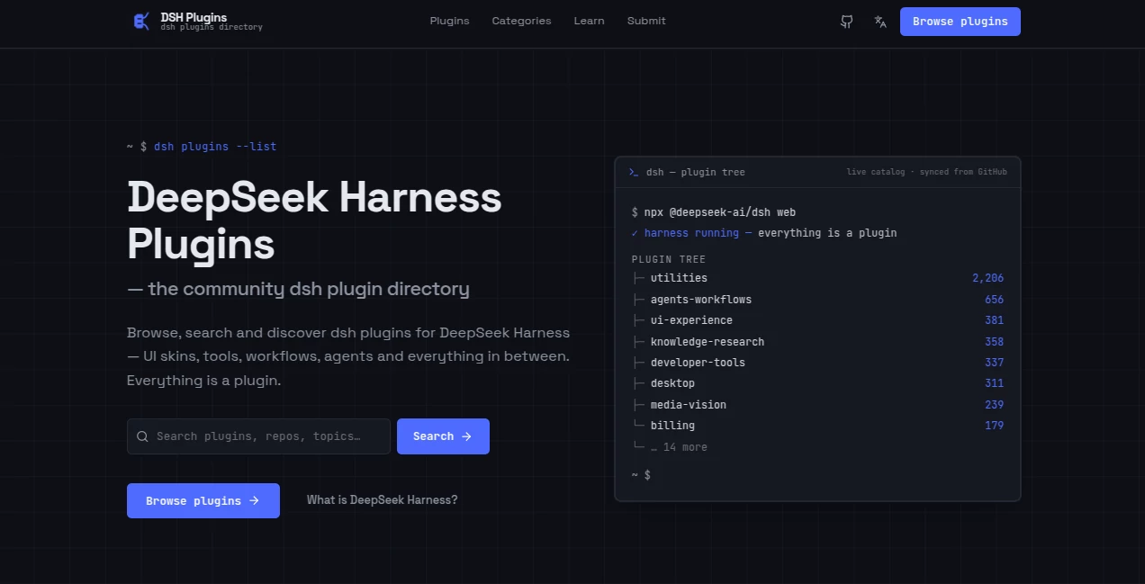Open the language translation switcher icon

coord(880,22)
